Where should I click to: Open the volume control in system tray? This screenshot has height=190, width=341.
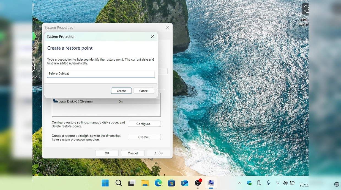[x=285, y=183]
